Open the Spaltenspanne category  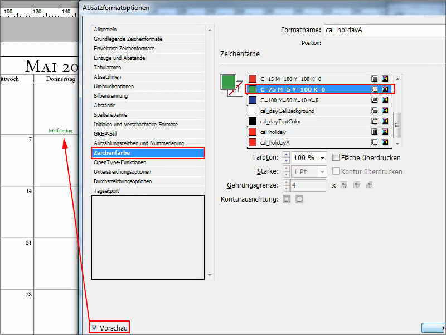pos(148,115)
